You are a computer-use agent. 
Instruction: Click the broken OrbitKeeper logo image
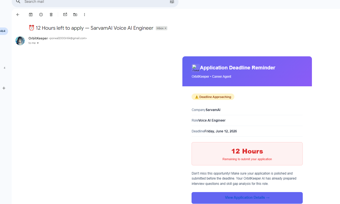pyautogui.click(x=196, y=68)
